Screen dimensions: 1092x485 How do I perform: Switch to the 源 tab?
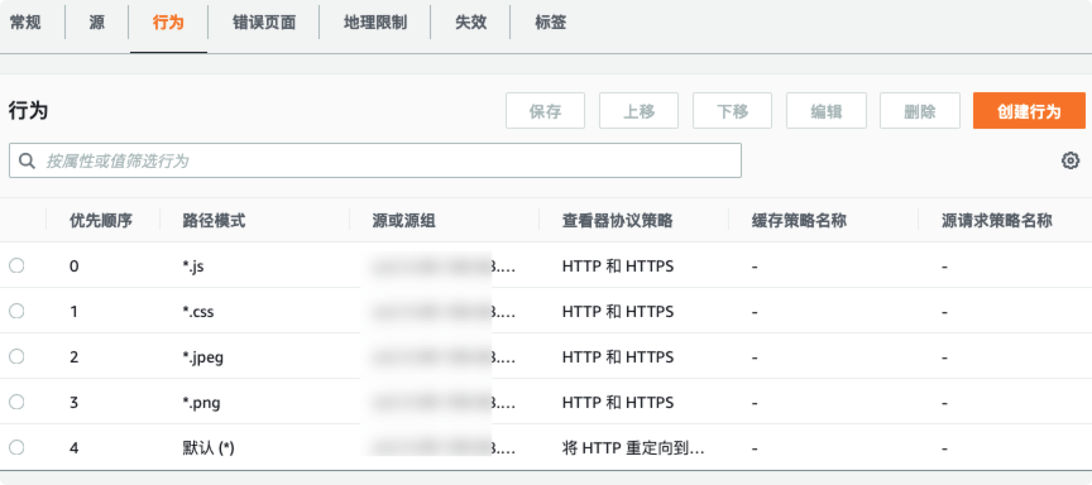tap(97, 23)
